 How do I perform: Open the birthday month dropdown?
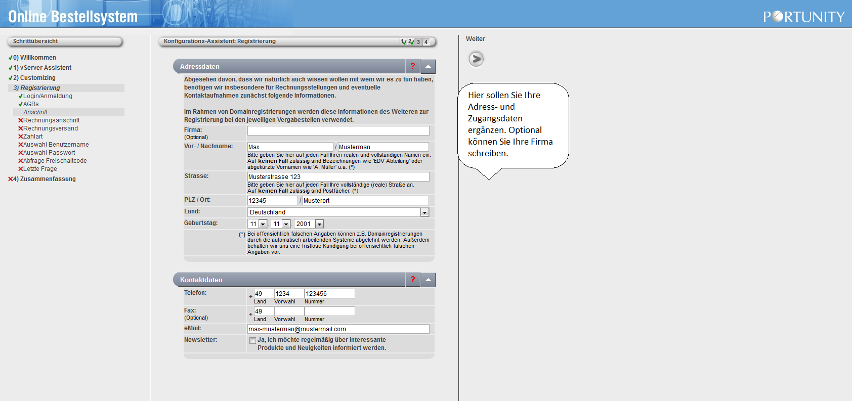click(286, 224)
